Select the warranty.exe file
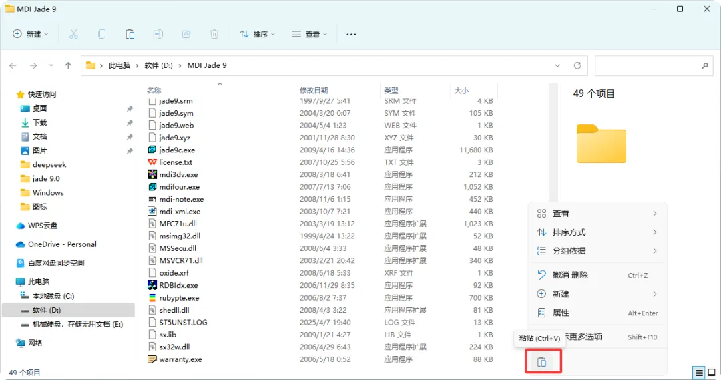Viewport: 721px width, 380px height. pyautogui.click(x=180, y=360)
